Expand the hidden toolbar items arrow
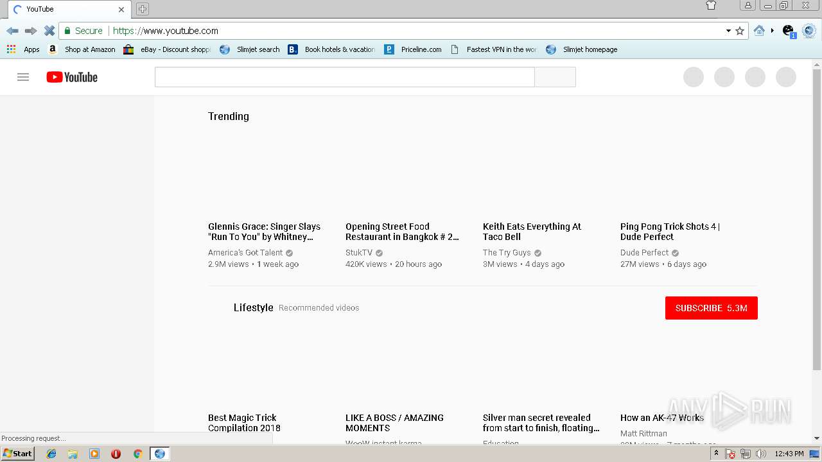Viewport: 822px width, 462px height. coord(773,31)
